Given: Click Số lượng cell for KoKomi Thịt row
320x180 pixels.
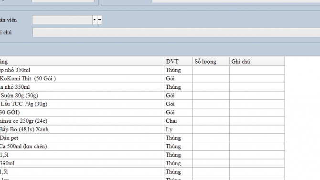Looking at the screenshot, I should (211, 79).
